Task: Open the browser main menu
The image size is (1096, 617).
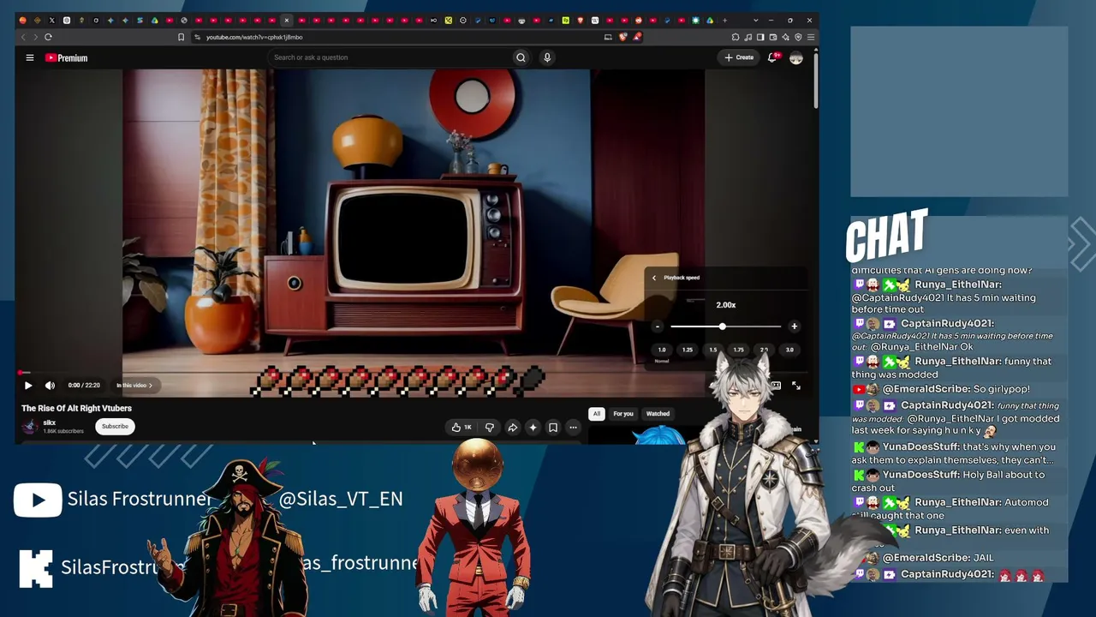Action: pyautogui.click(x=811, y=37)
